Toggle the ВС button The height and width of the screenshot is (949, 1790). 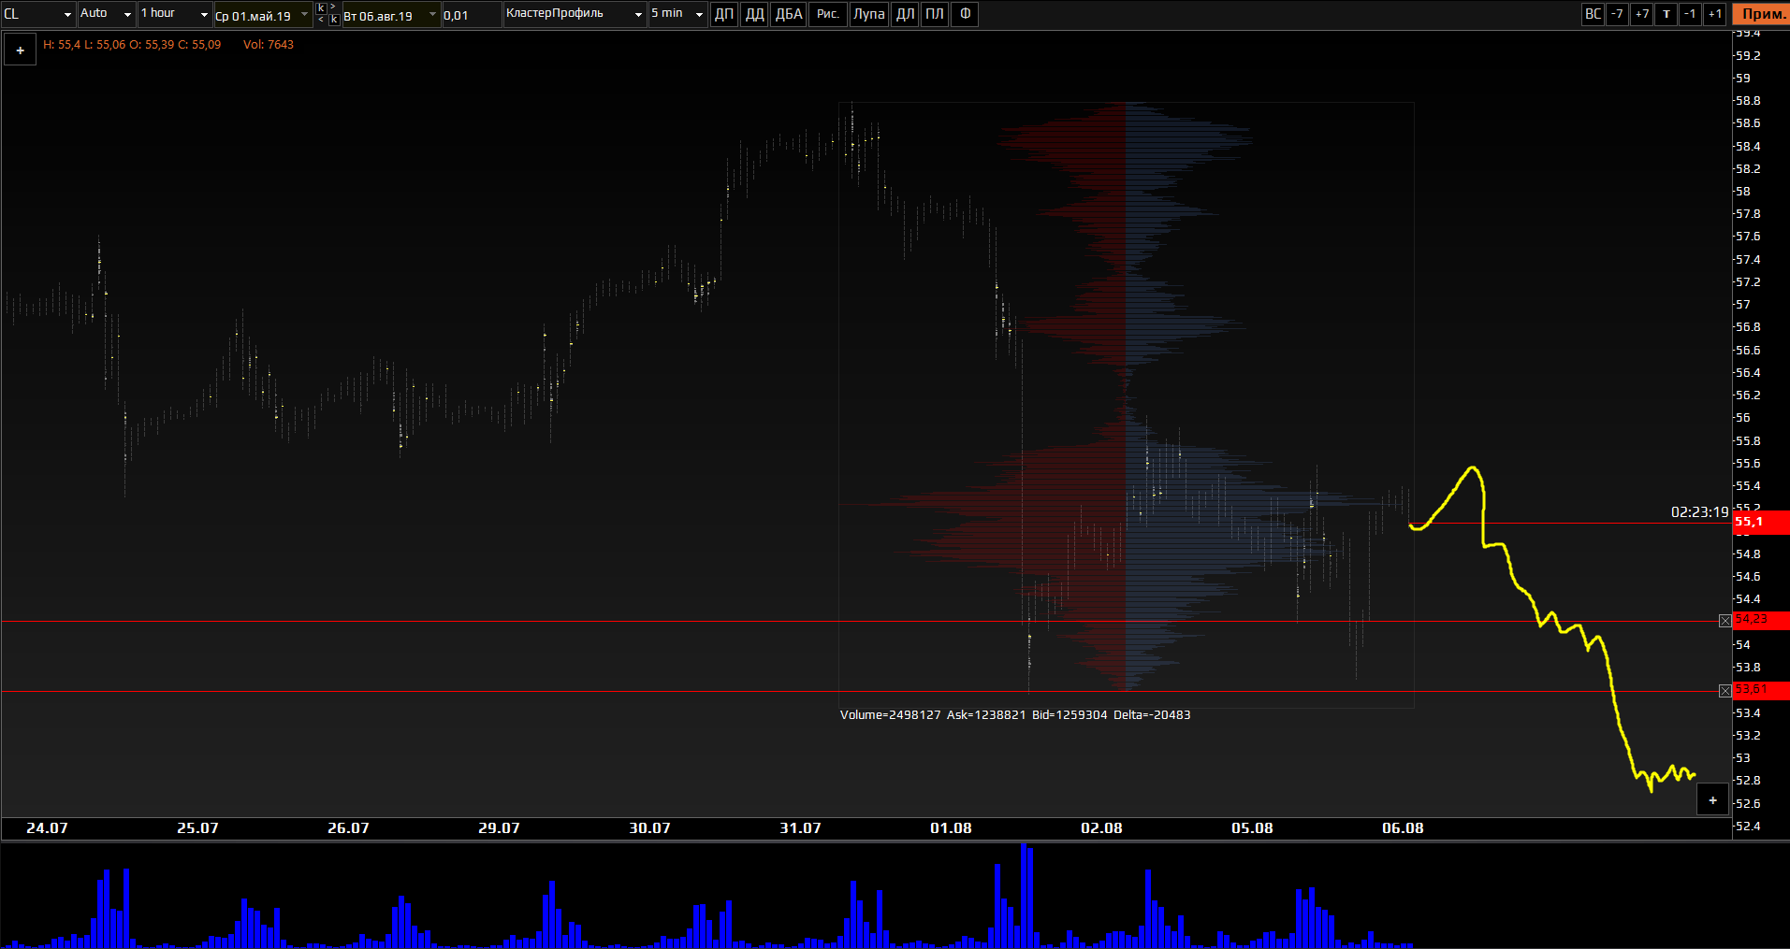1593,14
